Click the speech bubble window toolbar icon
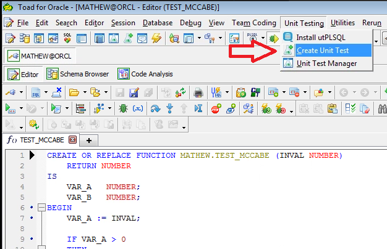This screenshot has height=249, width=387. coord(142,38)
